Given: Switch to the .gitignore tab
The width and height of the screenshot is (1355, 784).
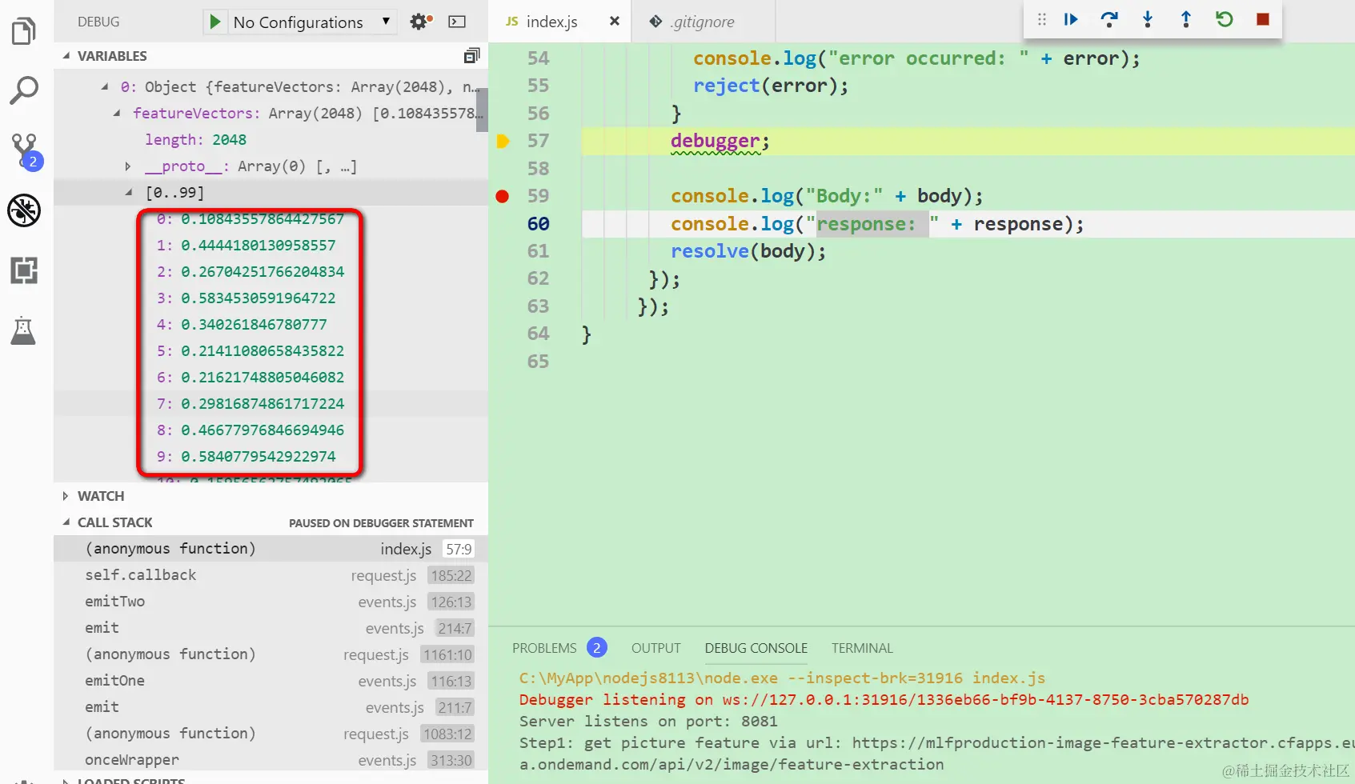Looking at the screenshot, I should [703, 22].
